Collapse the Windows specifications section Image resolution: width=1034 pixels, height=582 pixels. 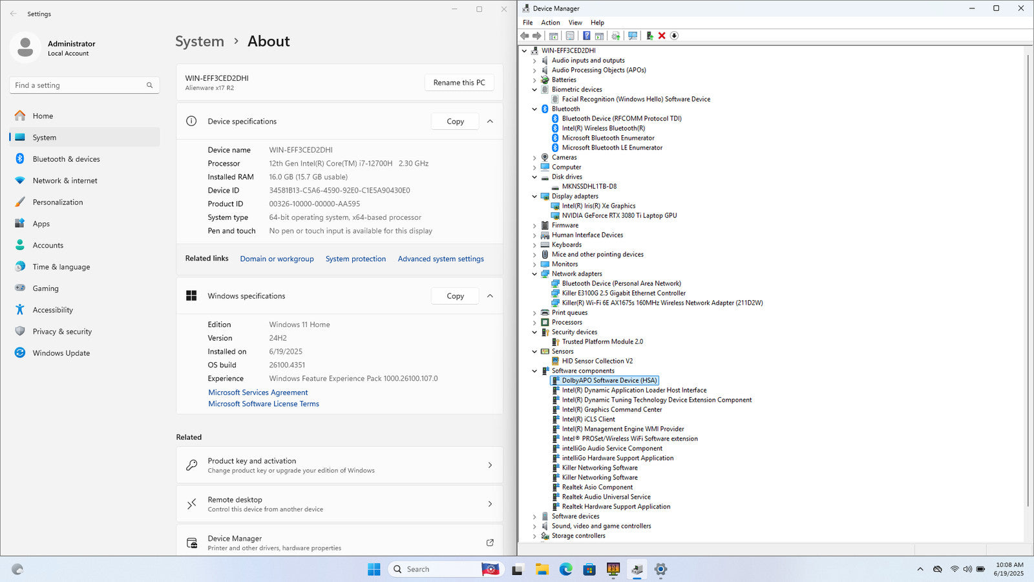coord(490,296)
